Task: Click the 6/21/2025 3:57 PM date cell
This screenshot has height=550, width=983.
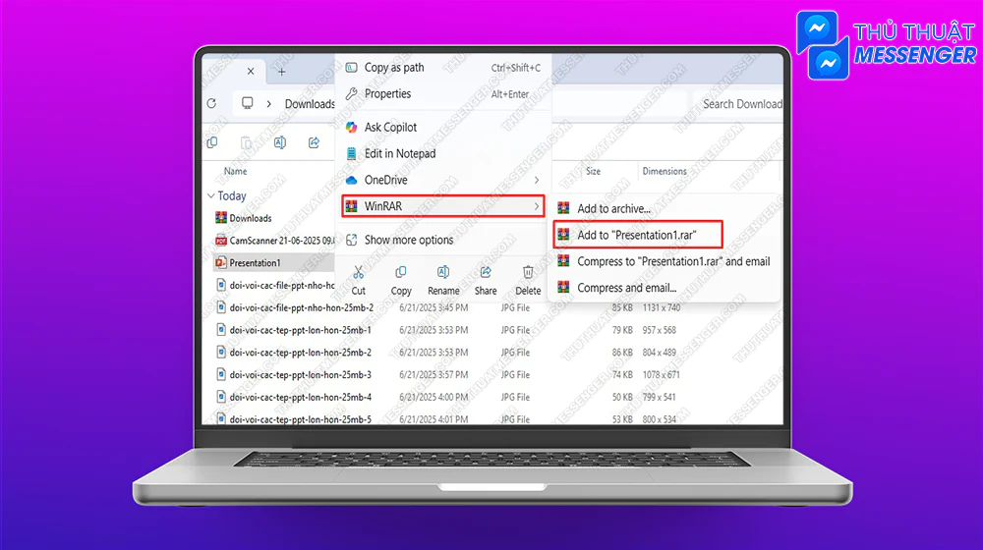Action: pyautogui.click(x=434, y=374)
